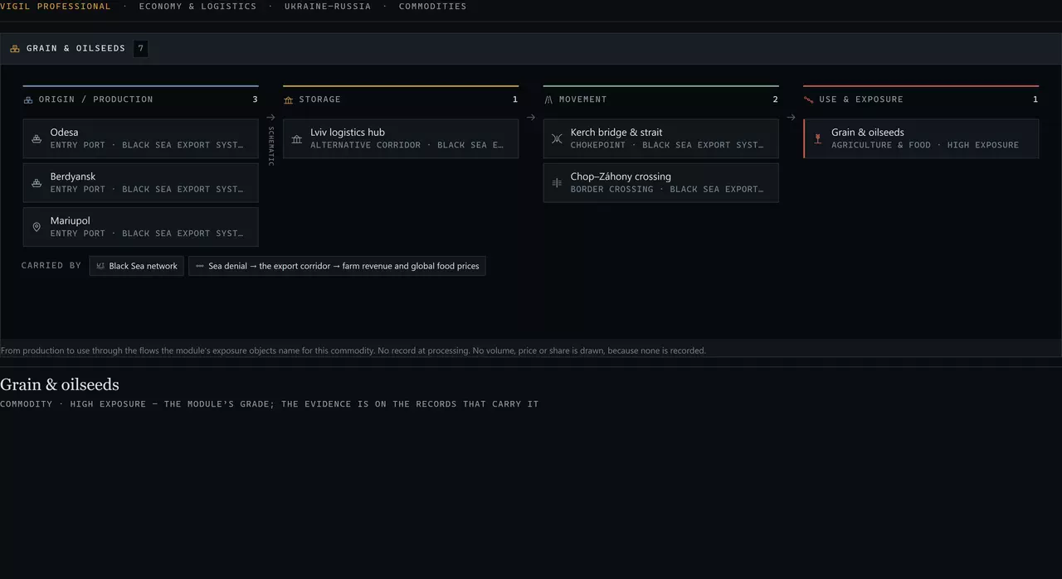Click the Origin / Production column icon
Screen dimensions: 1062x579
click(x=28, y=99)
